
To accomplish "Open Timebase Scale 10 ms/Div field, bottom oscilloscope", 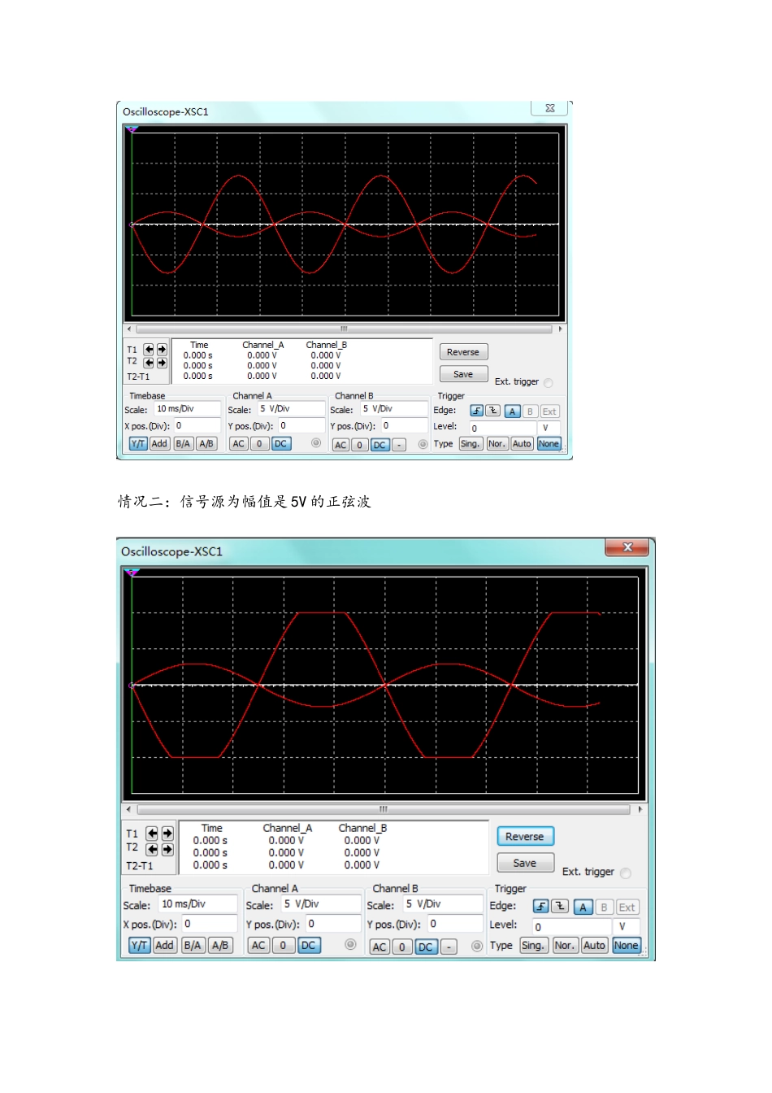I will [x=197, y=904].
